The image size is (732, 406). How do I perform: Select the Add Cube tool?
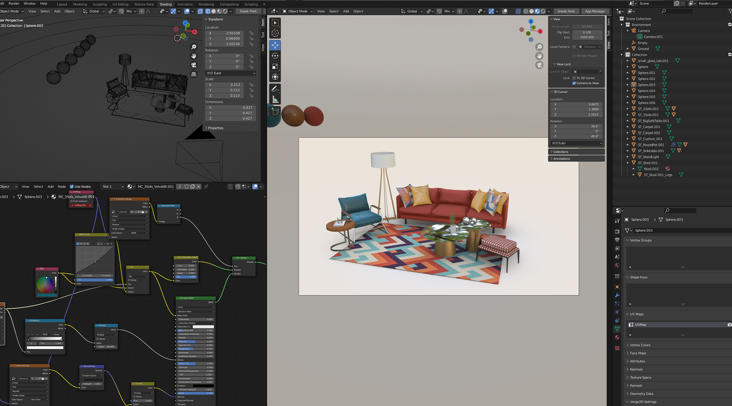[275, 111]
